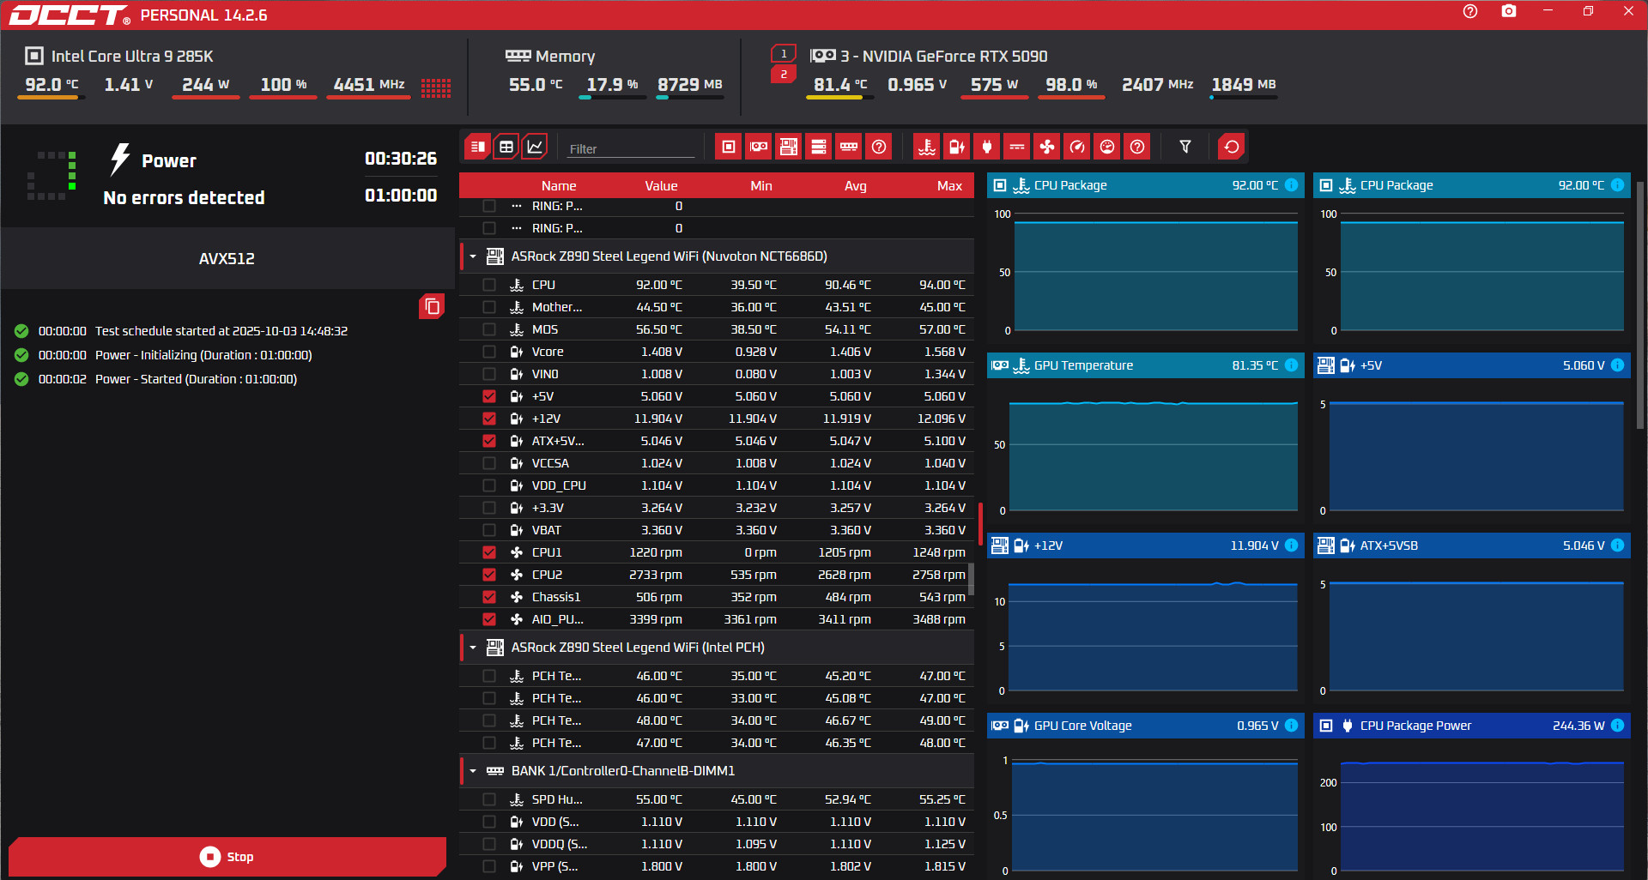Open the help button in title bar
The width and height of the screenshot is (1648, 880).
1470,11
